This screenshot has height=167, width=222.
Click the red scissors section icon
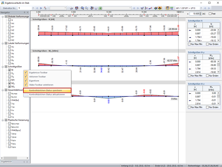146,8
